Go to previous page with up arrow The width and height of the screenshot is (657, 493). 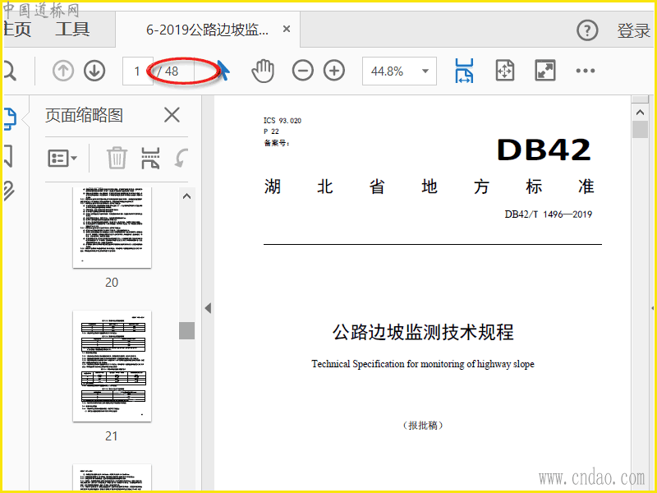(x=63, y=71)
